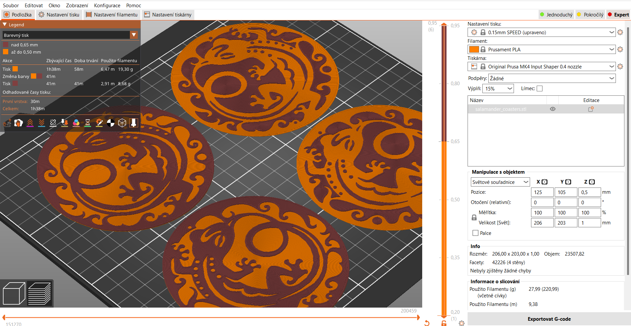Open the Výplň 15% infill dropdown

point(498,88)
